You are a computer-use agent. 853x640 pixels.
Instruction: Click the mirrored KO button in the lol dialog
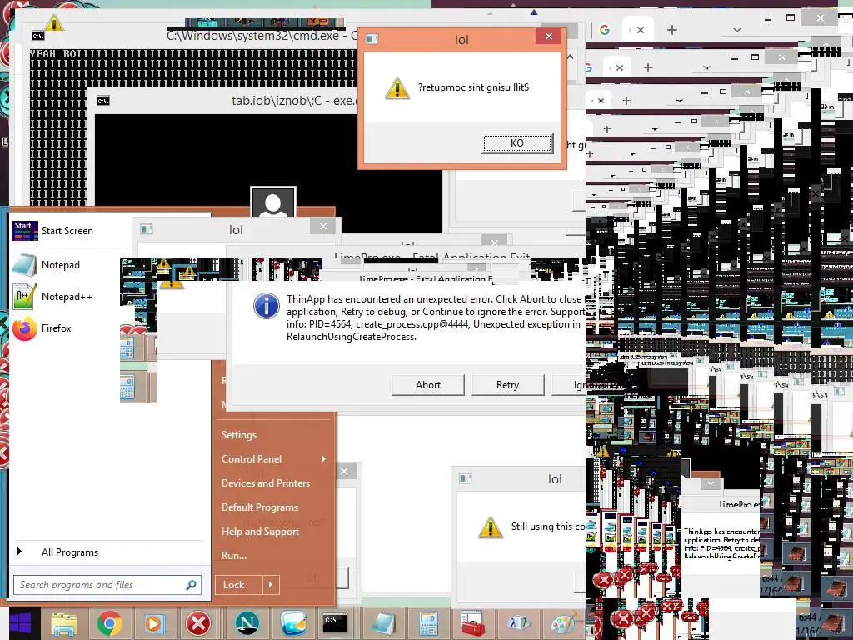pos(516,143)
